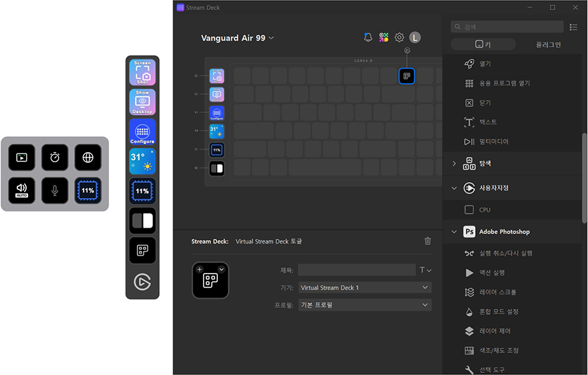
Task: Select the highlighted Virtual Stream Deck key on keyboard
Action: (406, 76)
